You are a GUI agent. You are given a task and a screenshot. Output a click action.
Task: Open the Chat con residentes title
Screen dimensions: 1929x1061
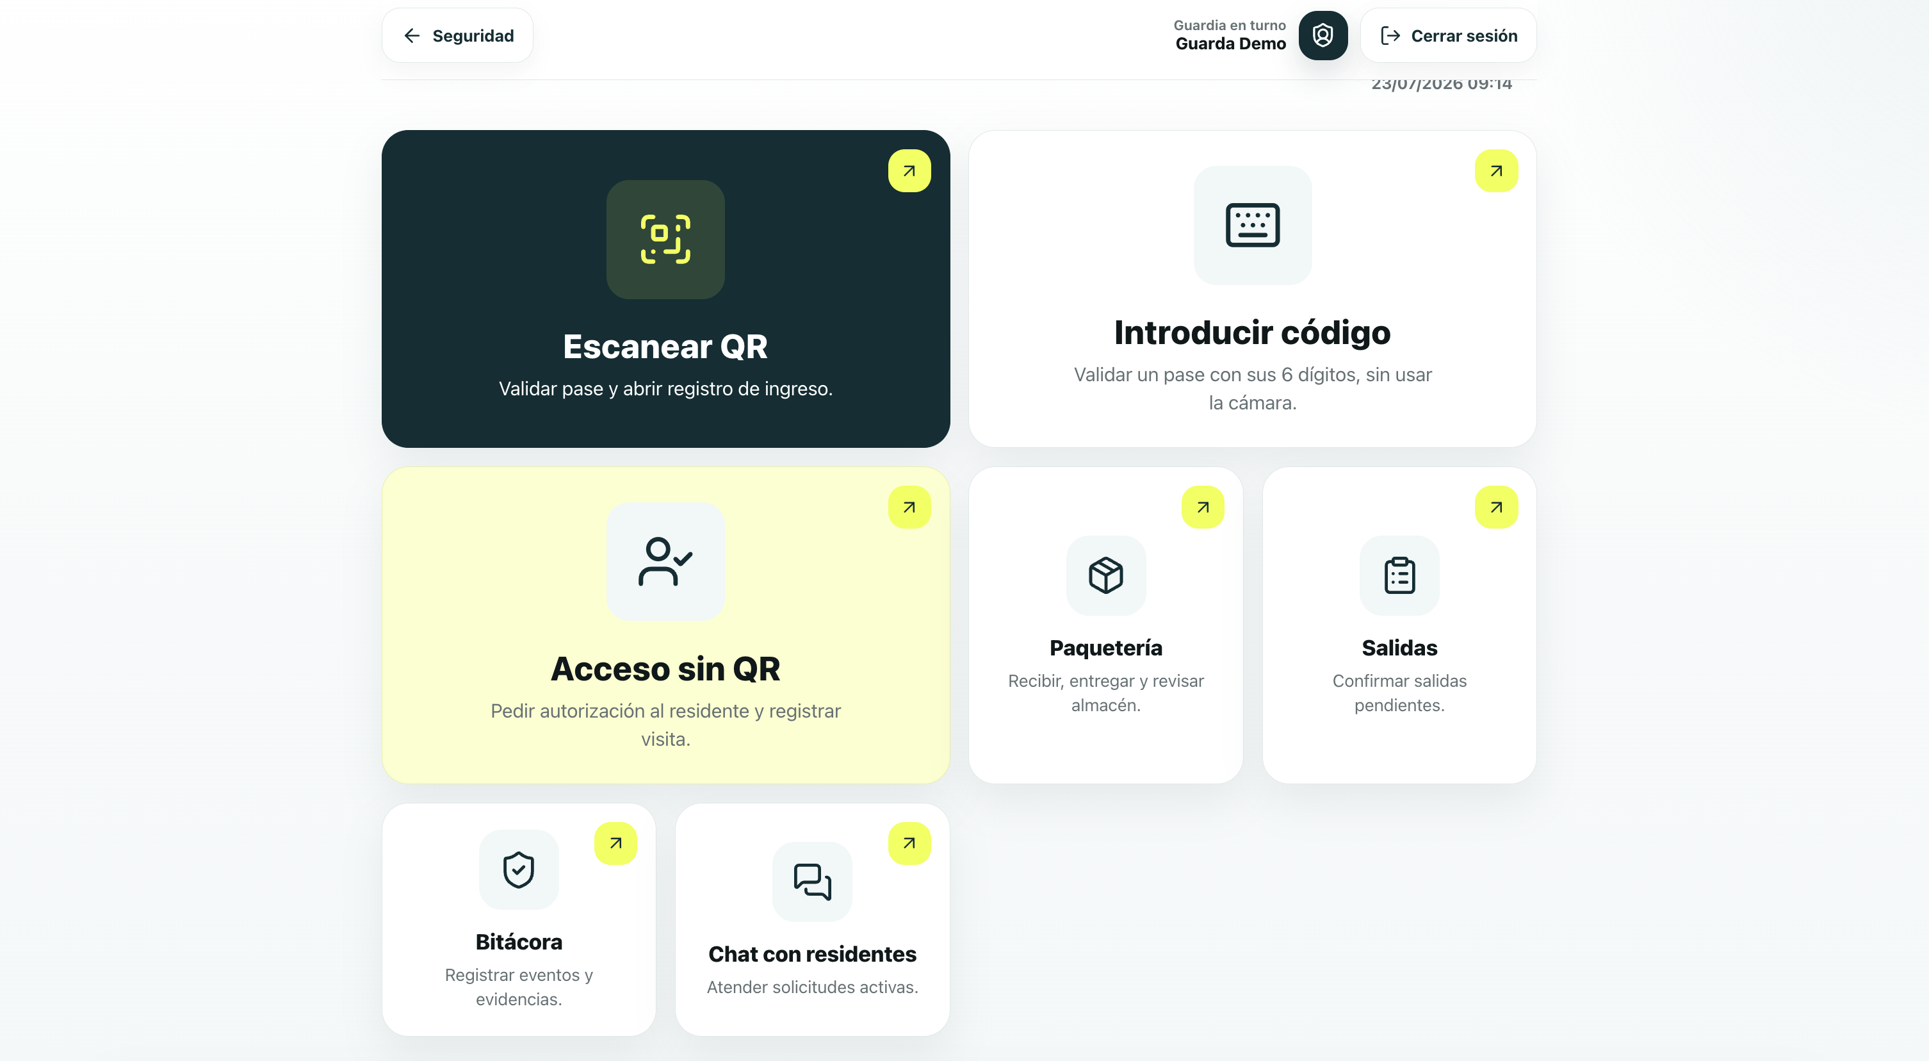(x=811, y=954)
